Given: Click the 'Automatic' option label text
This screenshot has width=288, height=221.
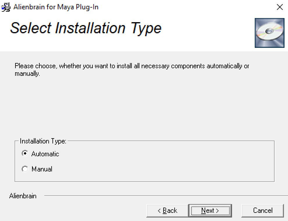Looking at the screenshot, I should (45, 154).
